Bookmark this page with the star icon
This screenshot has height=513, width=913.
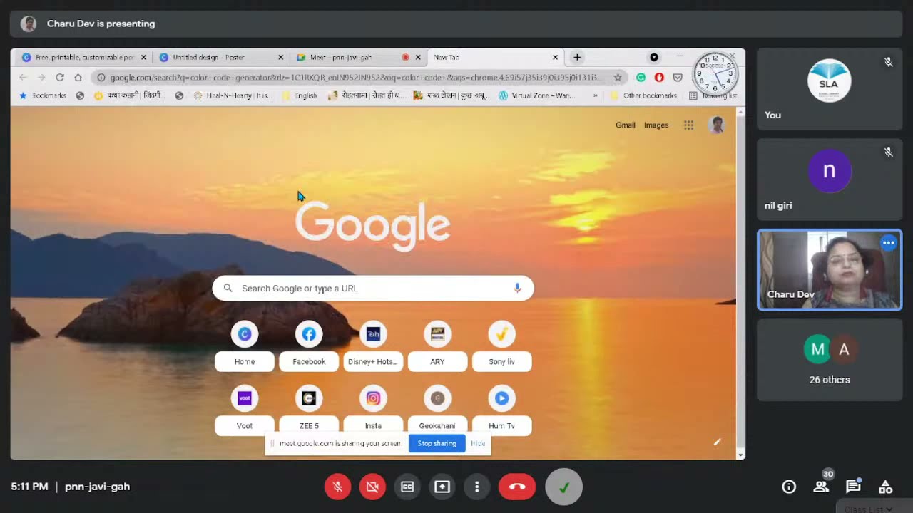pyautogui.click(x=618, y=77)
